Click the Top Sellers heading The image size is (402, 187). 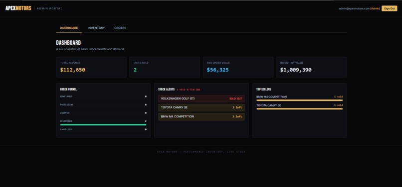263,90
